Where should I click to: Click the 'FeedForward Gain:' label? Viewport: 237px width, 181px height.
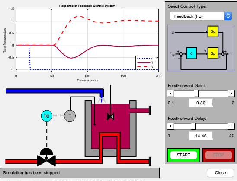click(186, 86)
